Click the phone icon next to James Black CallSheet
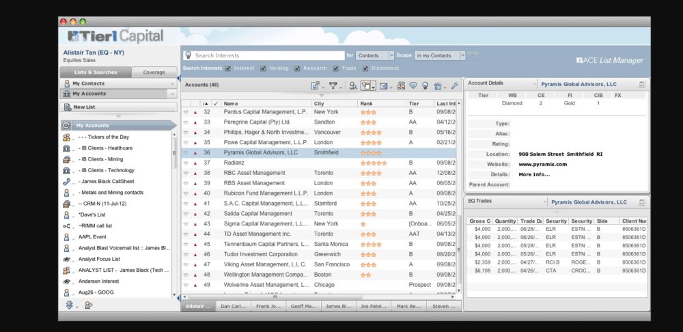683x332 pixels. 66,182
